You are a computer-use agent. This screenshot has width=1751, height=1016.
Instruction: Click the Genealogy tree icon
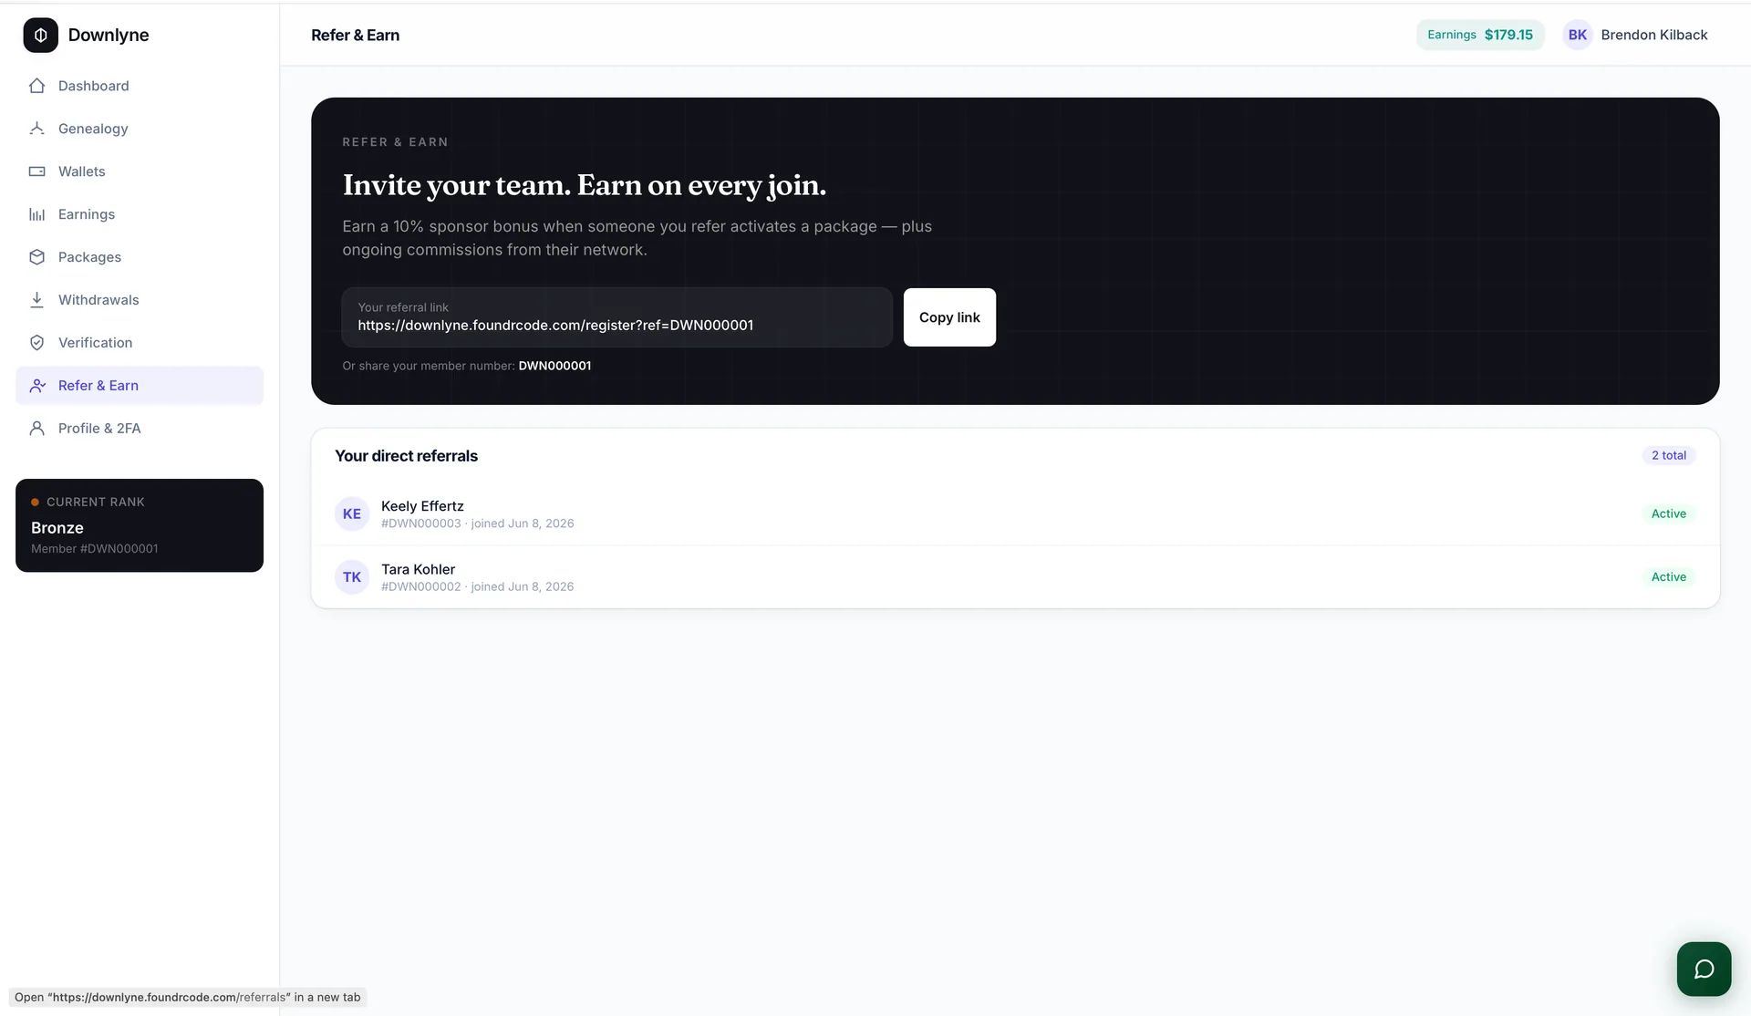36,129
